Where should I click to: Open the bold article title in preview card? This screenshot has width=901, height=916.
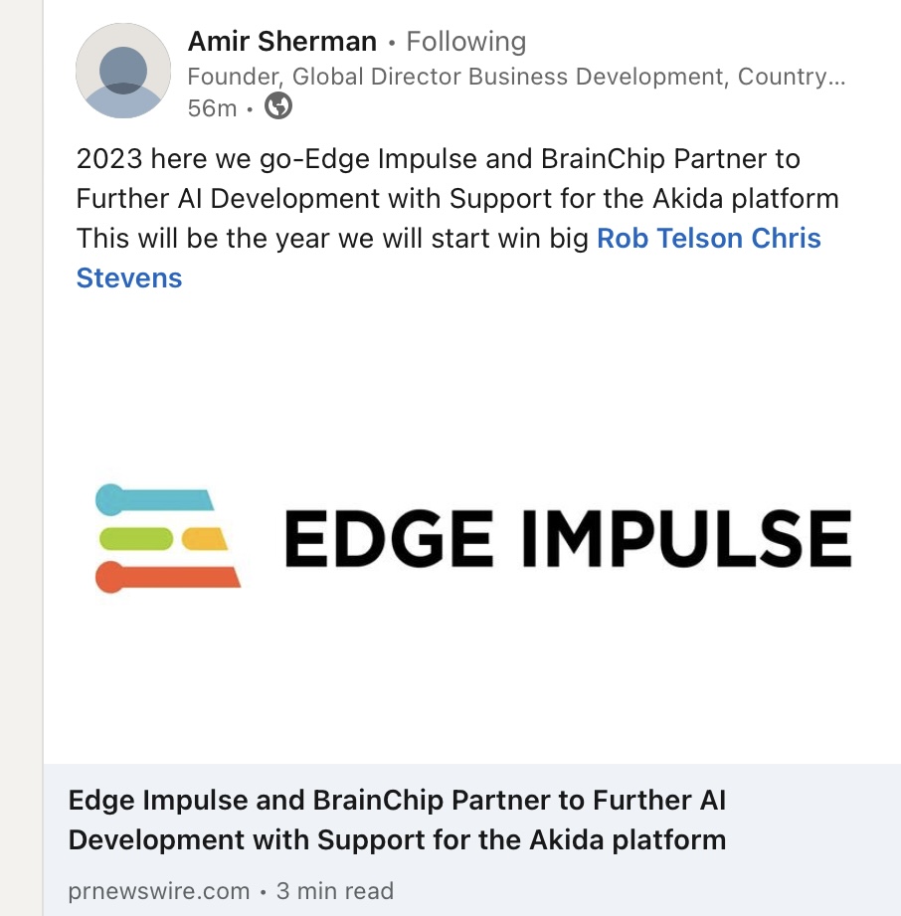396,820
